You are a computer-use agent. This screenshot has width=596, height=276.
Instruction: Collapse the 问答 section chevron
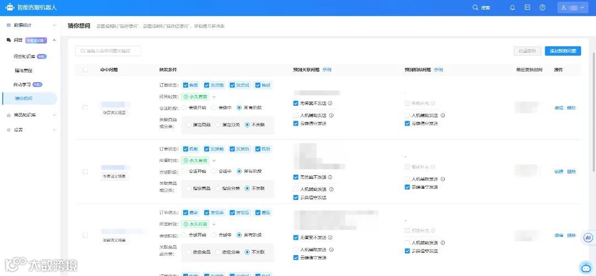[54, 40]
